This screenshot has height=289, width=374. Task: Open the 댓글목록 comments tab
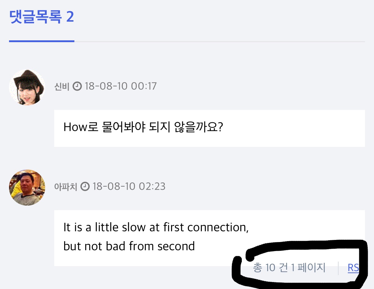pos(36,17)
